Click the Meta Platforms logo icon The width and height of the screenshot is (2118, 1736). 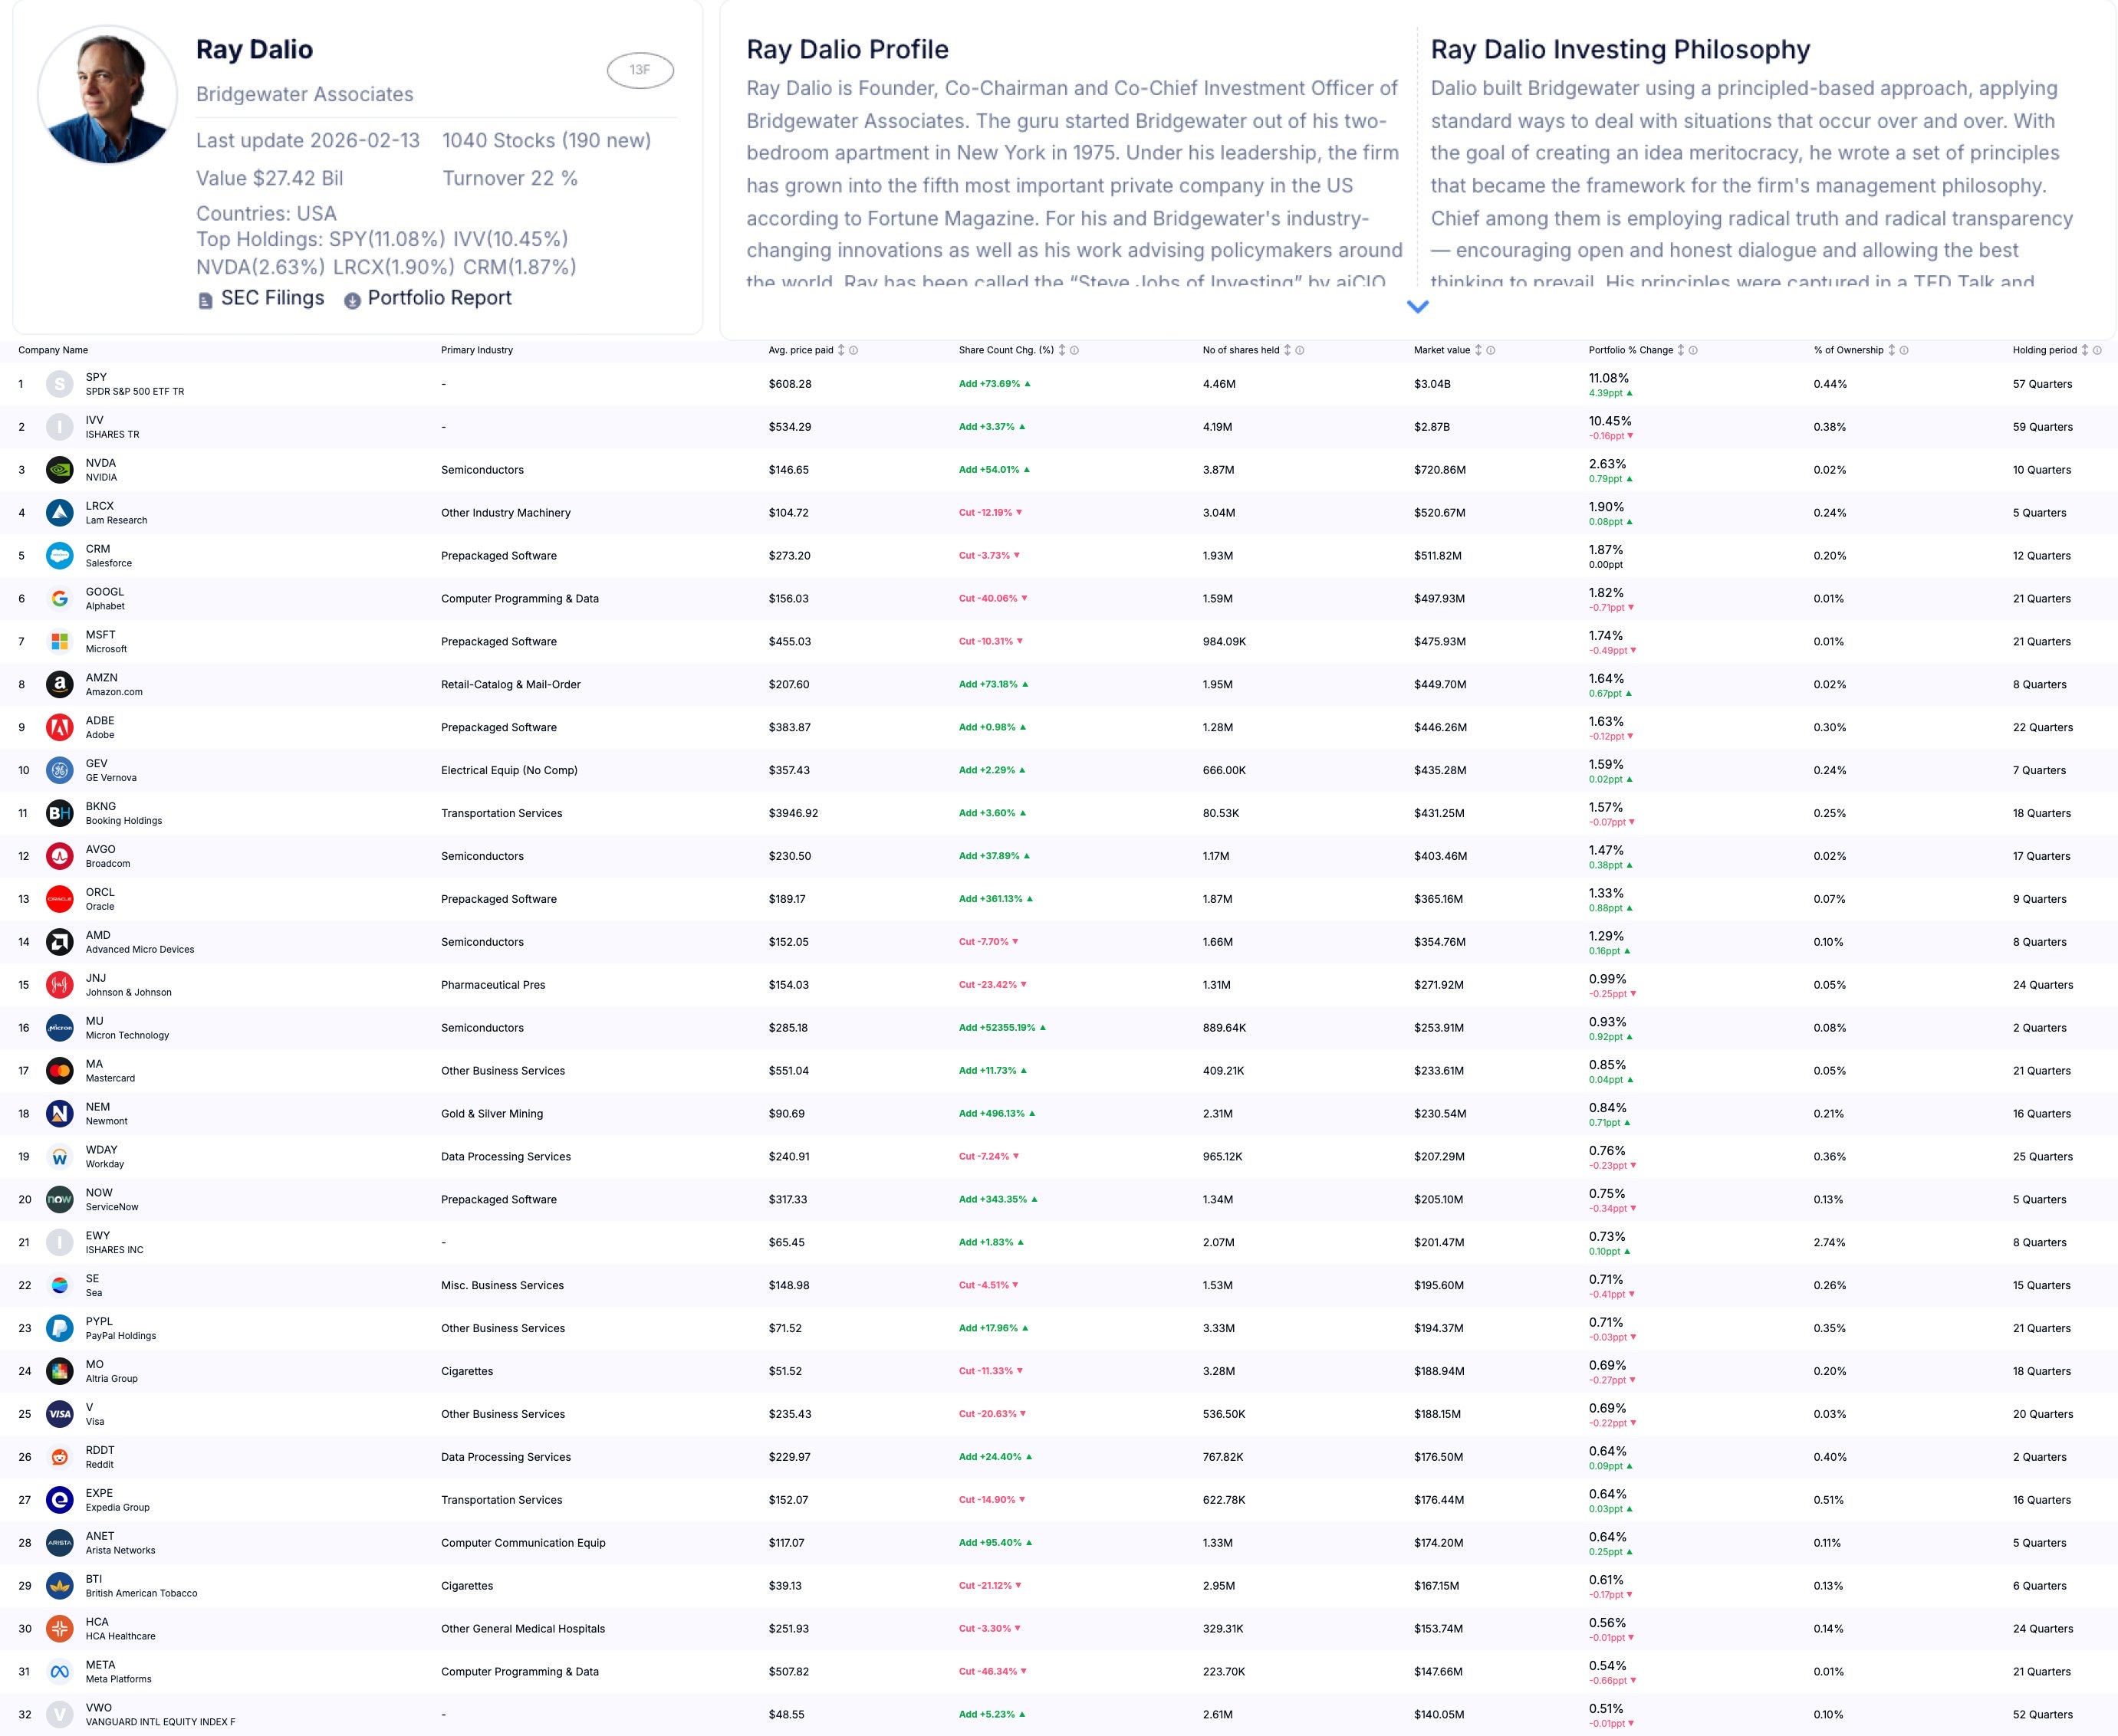click(60, 1672)
